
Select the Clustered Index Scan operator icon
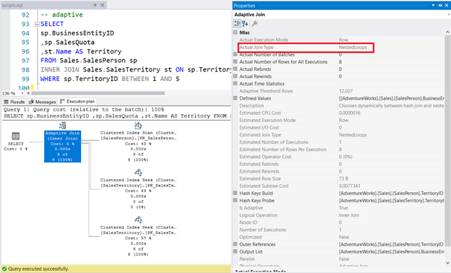138,126
